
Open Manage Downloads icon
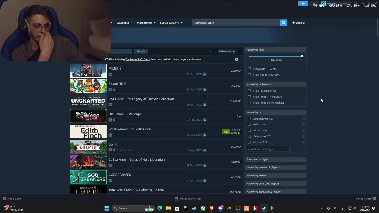176,199
